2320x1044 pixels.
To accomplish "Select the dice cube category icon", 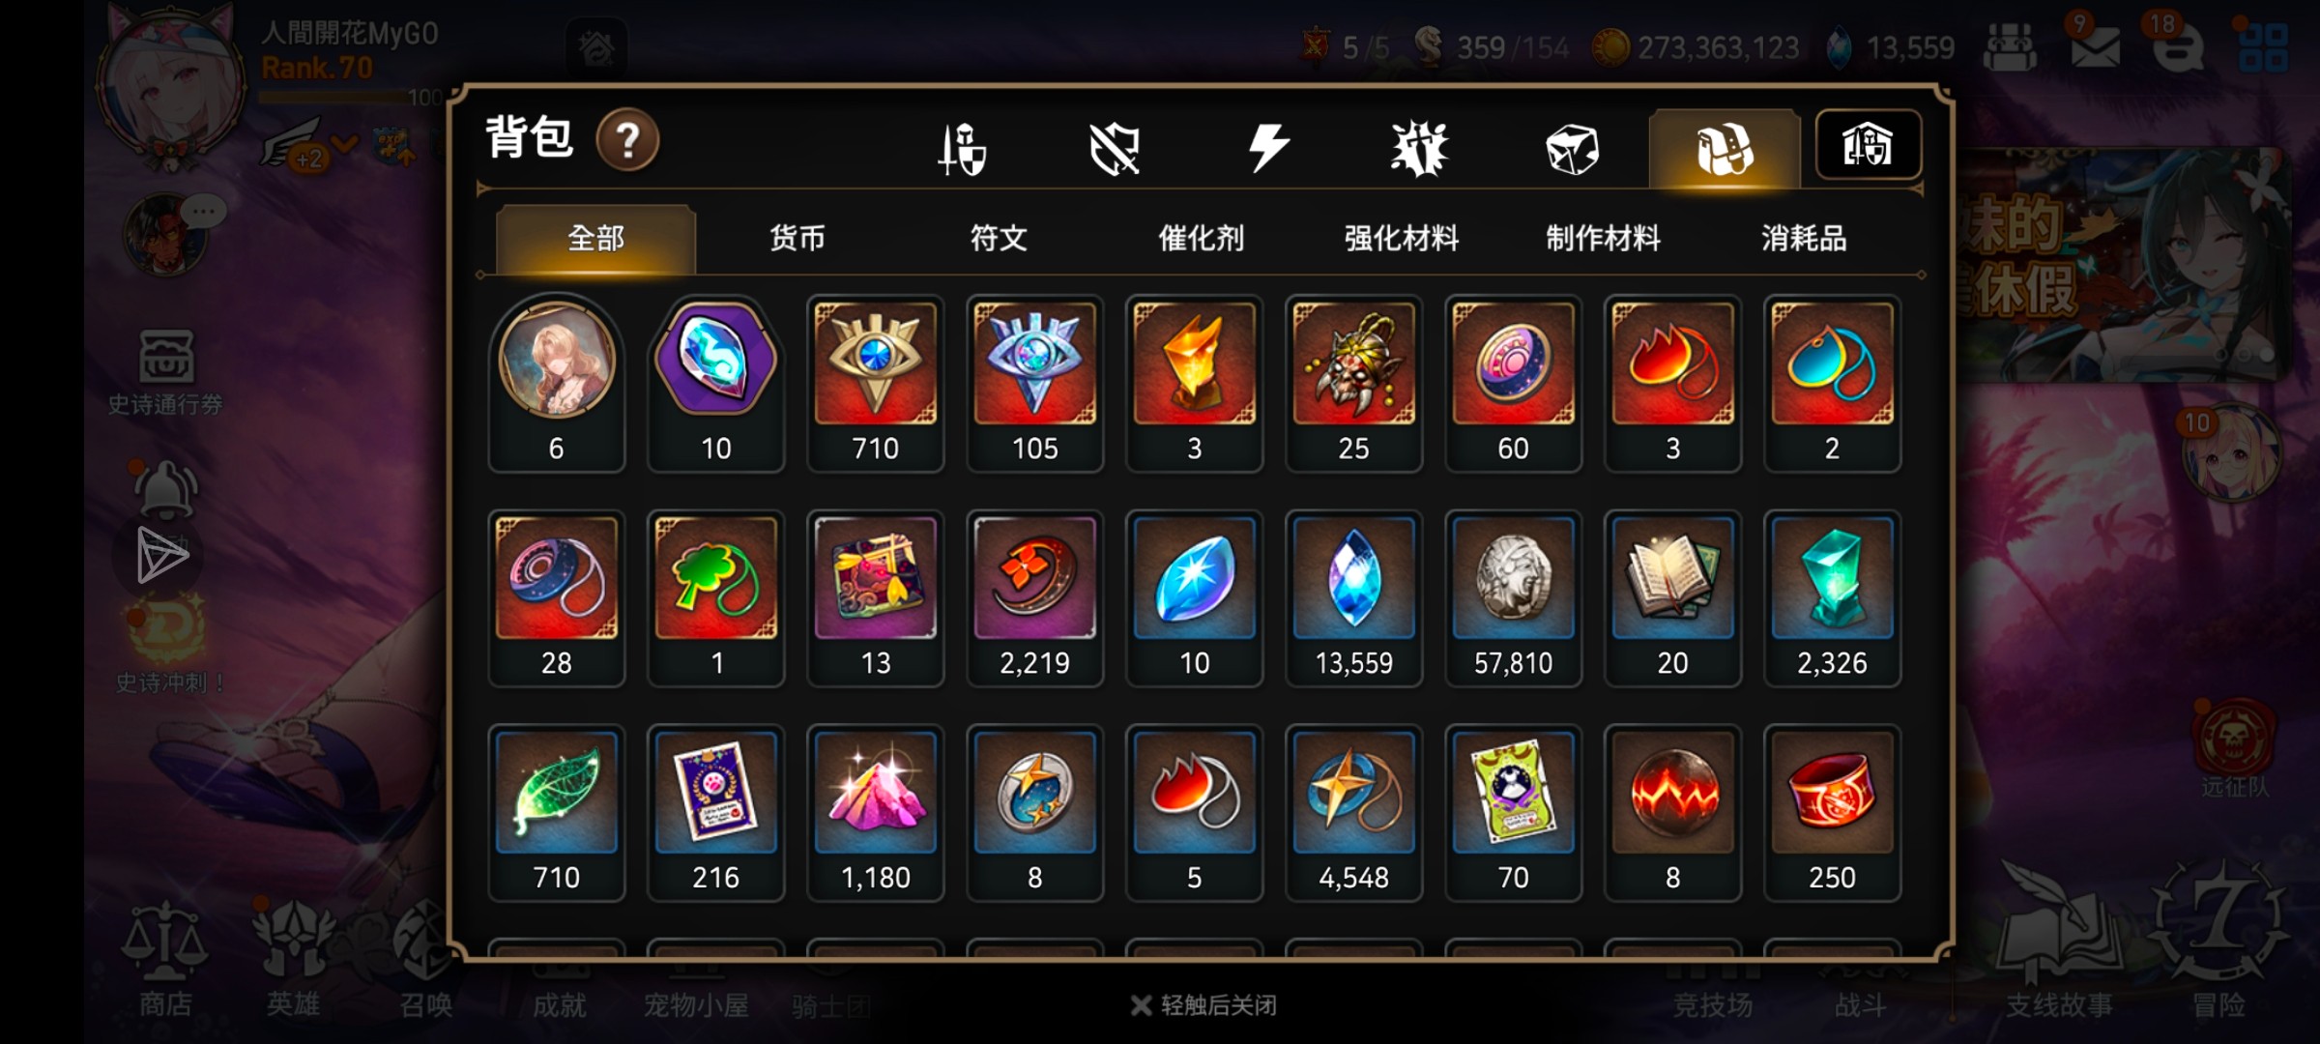I will click(x=1572, y=150).
